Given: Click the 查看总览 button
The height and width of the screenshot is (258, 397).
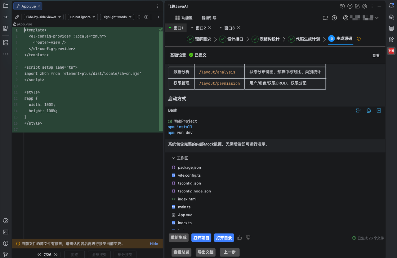Looking at the screenshot, I should 181,252.
